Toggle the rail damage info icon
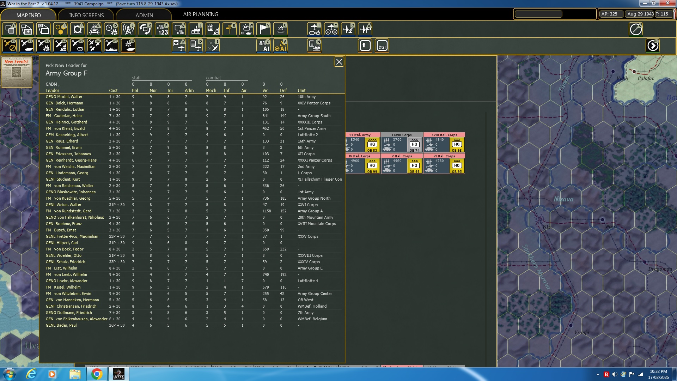 coord(94,29)
